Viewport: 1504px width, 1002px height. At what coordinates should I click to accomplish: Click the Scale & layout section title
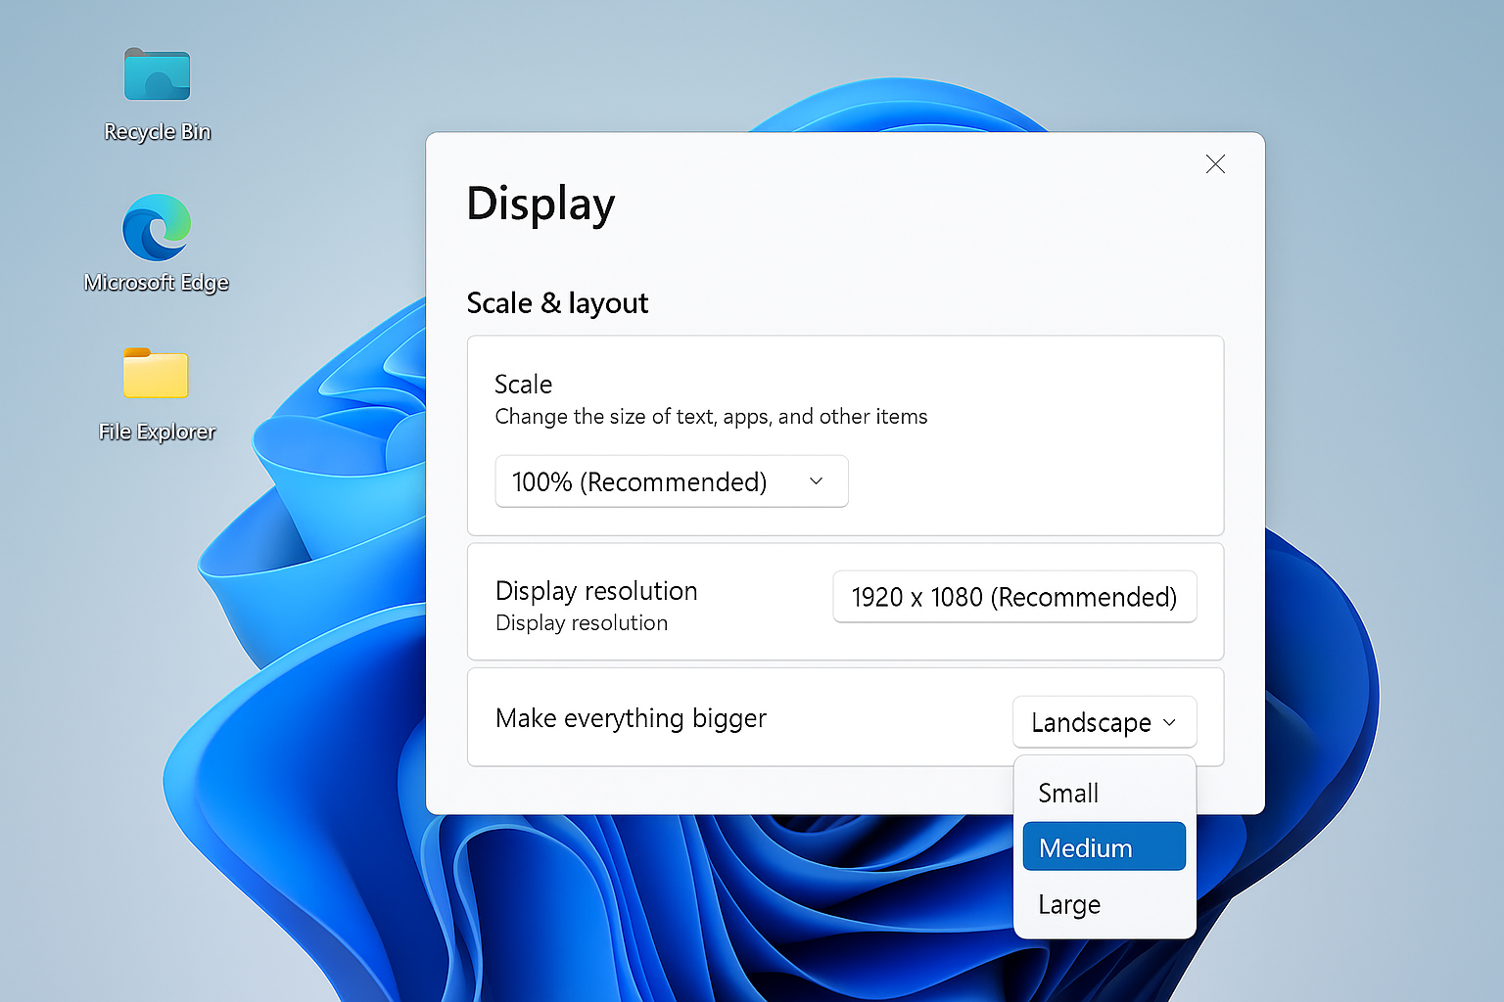(557, 303)
